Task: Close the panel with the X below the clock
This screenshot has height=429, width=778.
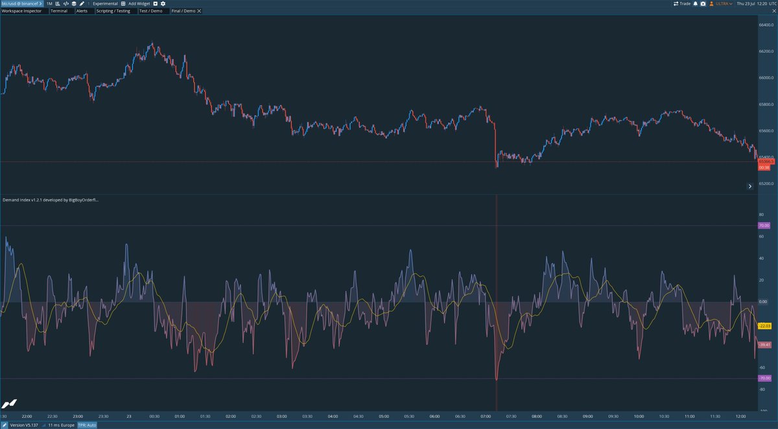Action: [x=773, y=11]
